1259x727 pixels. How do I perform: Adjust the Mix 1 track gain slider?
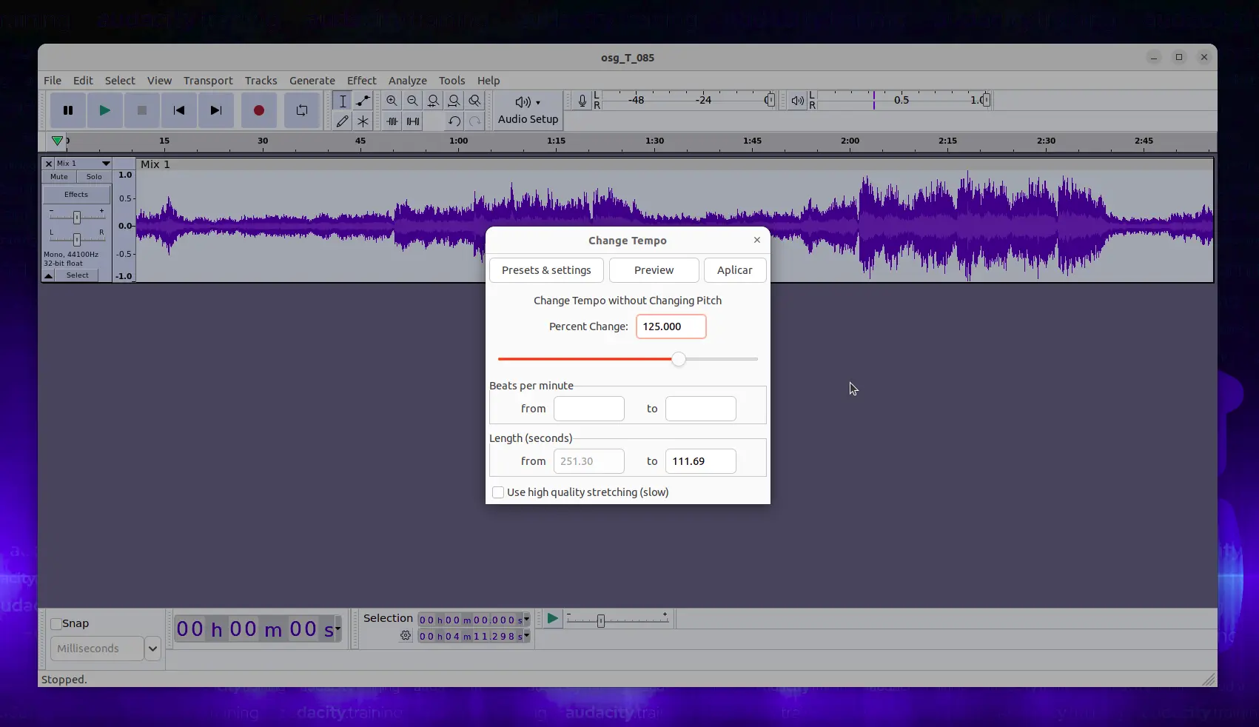click(x=77, y=218)
